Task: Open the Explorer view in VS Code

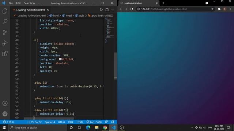Action: pyautogui.click(x=5, y=11)
